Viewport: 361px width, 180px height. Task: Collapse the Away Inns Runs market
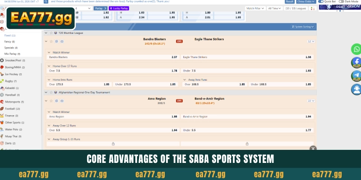tap(185, 80)
